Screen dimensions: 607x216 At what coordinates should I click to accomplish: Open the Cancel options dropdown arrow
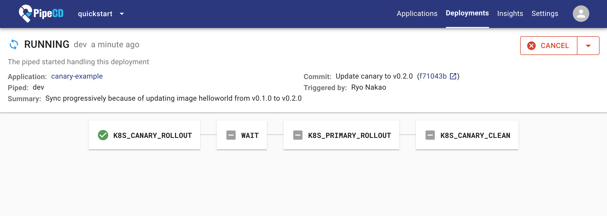point(588,46)
